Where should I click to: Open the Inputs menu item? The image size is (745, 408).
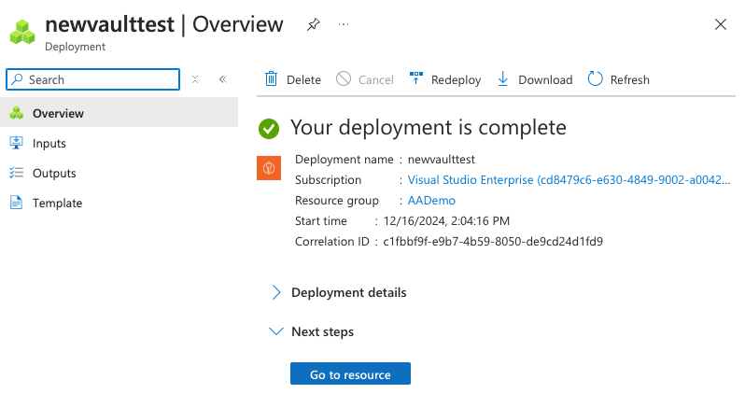pyautogui.click(x=49, y=144)
